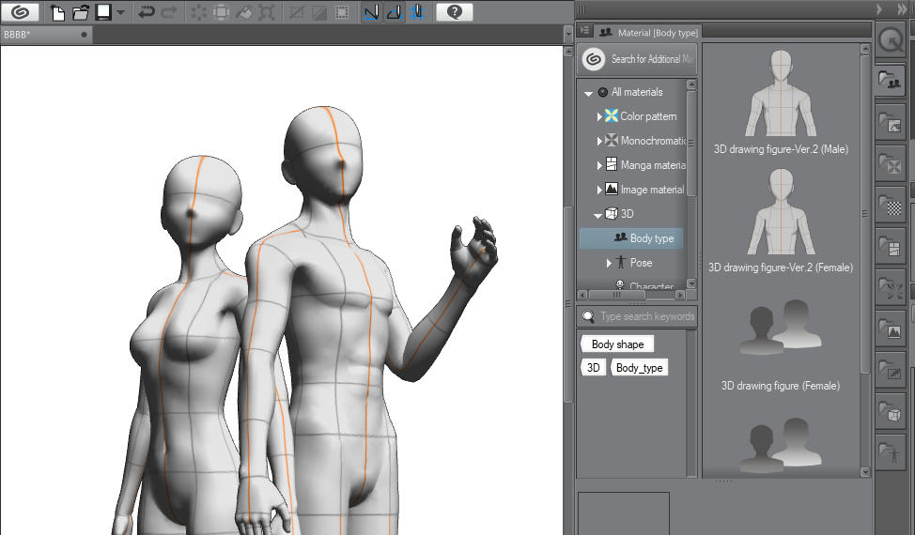The image size is (915, 535).
Task: Expand the Color pattern tree folder
Action: 600,117
